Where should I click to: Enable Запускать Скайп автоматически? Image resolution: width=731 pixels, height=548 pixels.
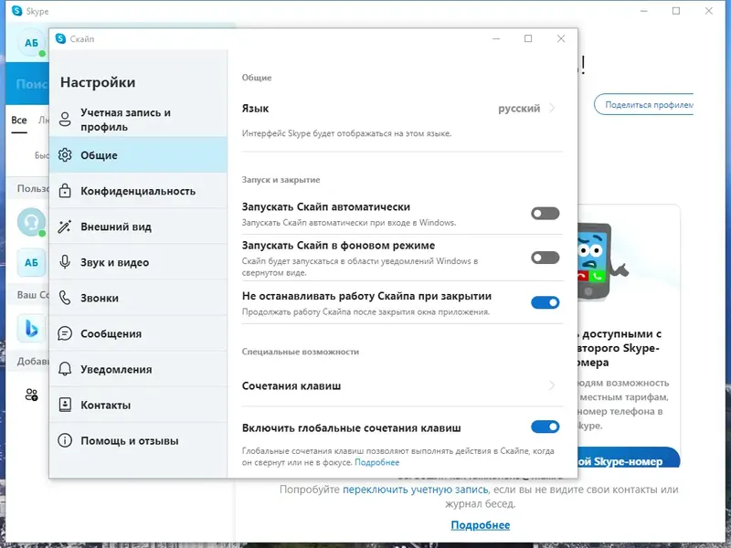545,213
